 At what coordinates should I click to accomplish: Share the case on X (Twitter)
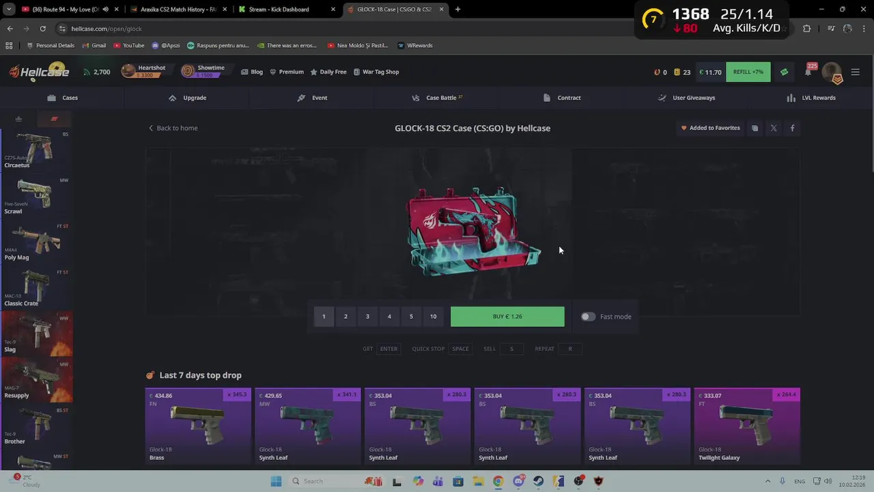click(774, 128)
